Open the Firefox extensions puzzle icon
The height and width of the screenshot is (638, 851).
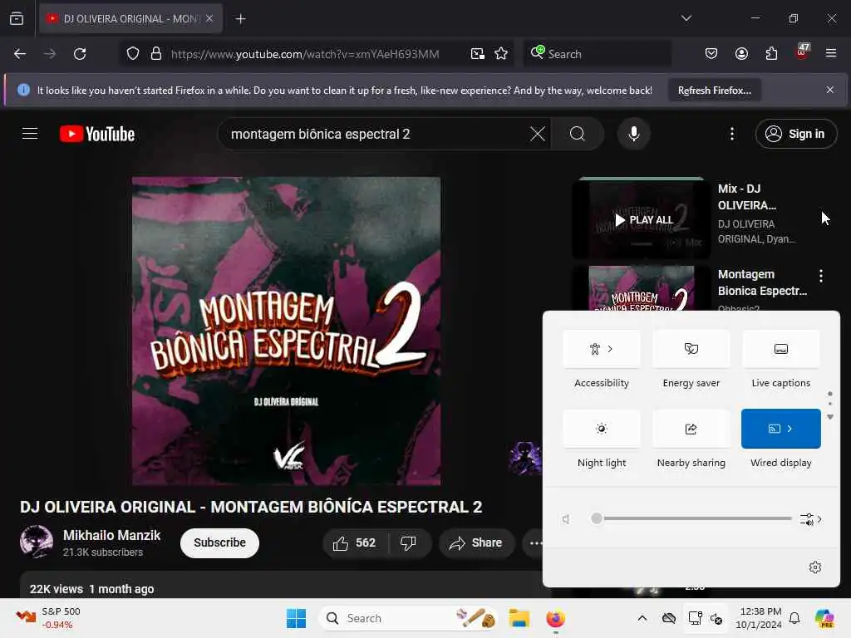point(771,54)
